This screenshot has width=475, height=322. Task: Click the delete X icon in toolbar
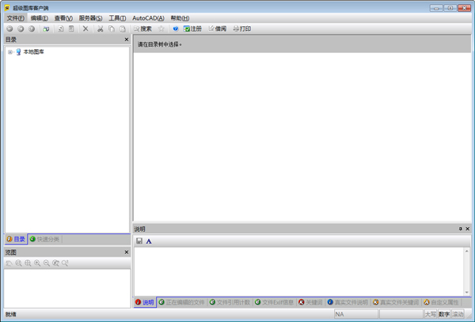pos(85,28)
